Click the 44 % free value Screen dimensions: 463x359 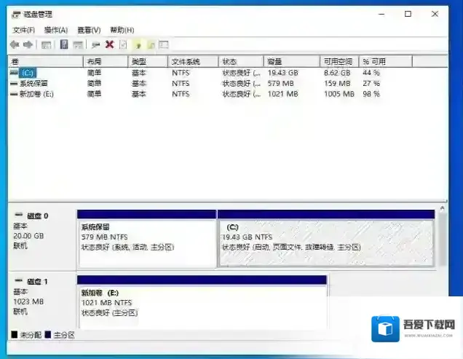pos(371,73)
